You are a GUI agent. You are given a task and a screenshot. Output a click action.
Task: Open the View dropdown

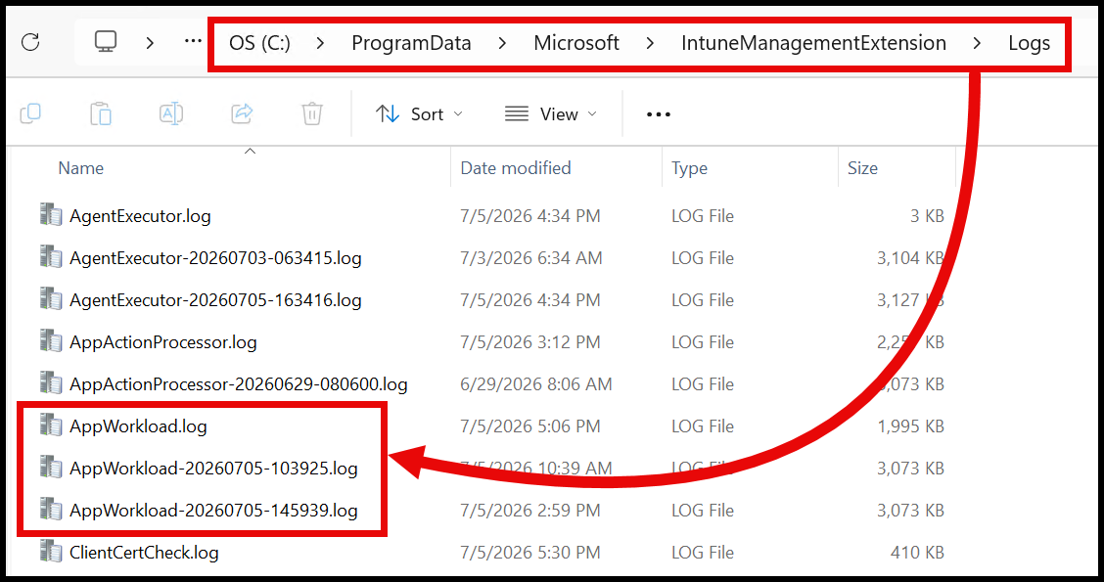[x=551, y=114]
